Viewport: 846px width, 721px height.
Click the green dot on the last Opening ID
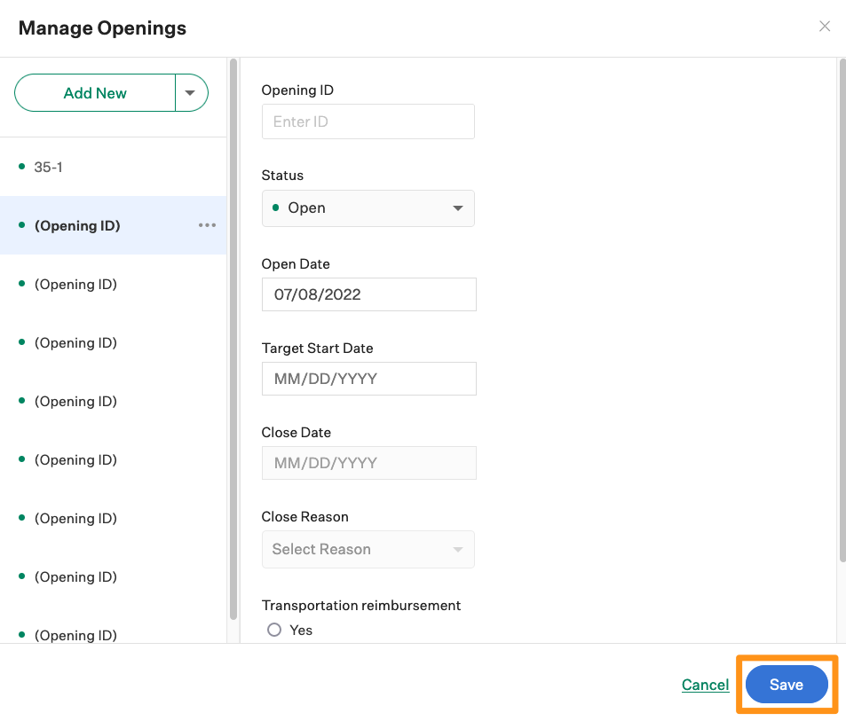[21, 635]
